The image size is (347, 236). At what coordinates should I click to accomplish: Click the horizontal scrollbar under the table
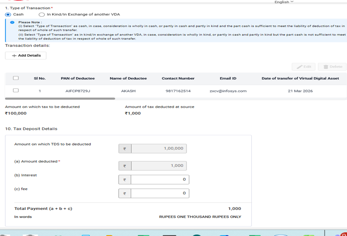60,99
